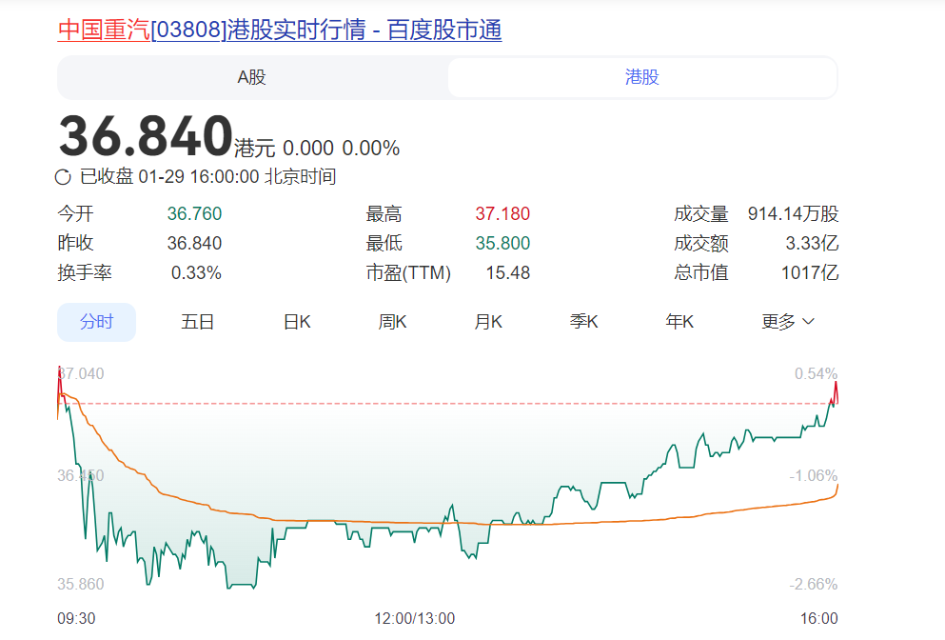945x640 pixels.
Task: Switch chart to 五日 view
Action: 198,322
